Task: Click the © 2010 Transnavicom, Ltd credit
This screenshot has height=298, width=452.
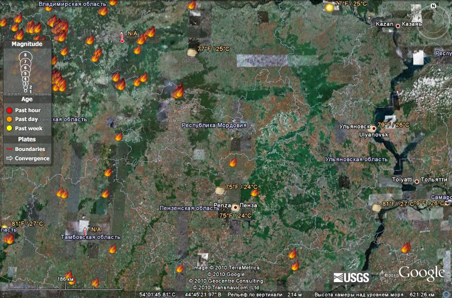Action: point(226,287)
